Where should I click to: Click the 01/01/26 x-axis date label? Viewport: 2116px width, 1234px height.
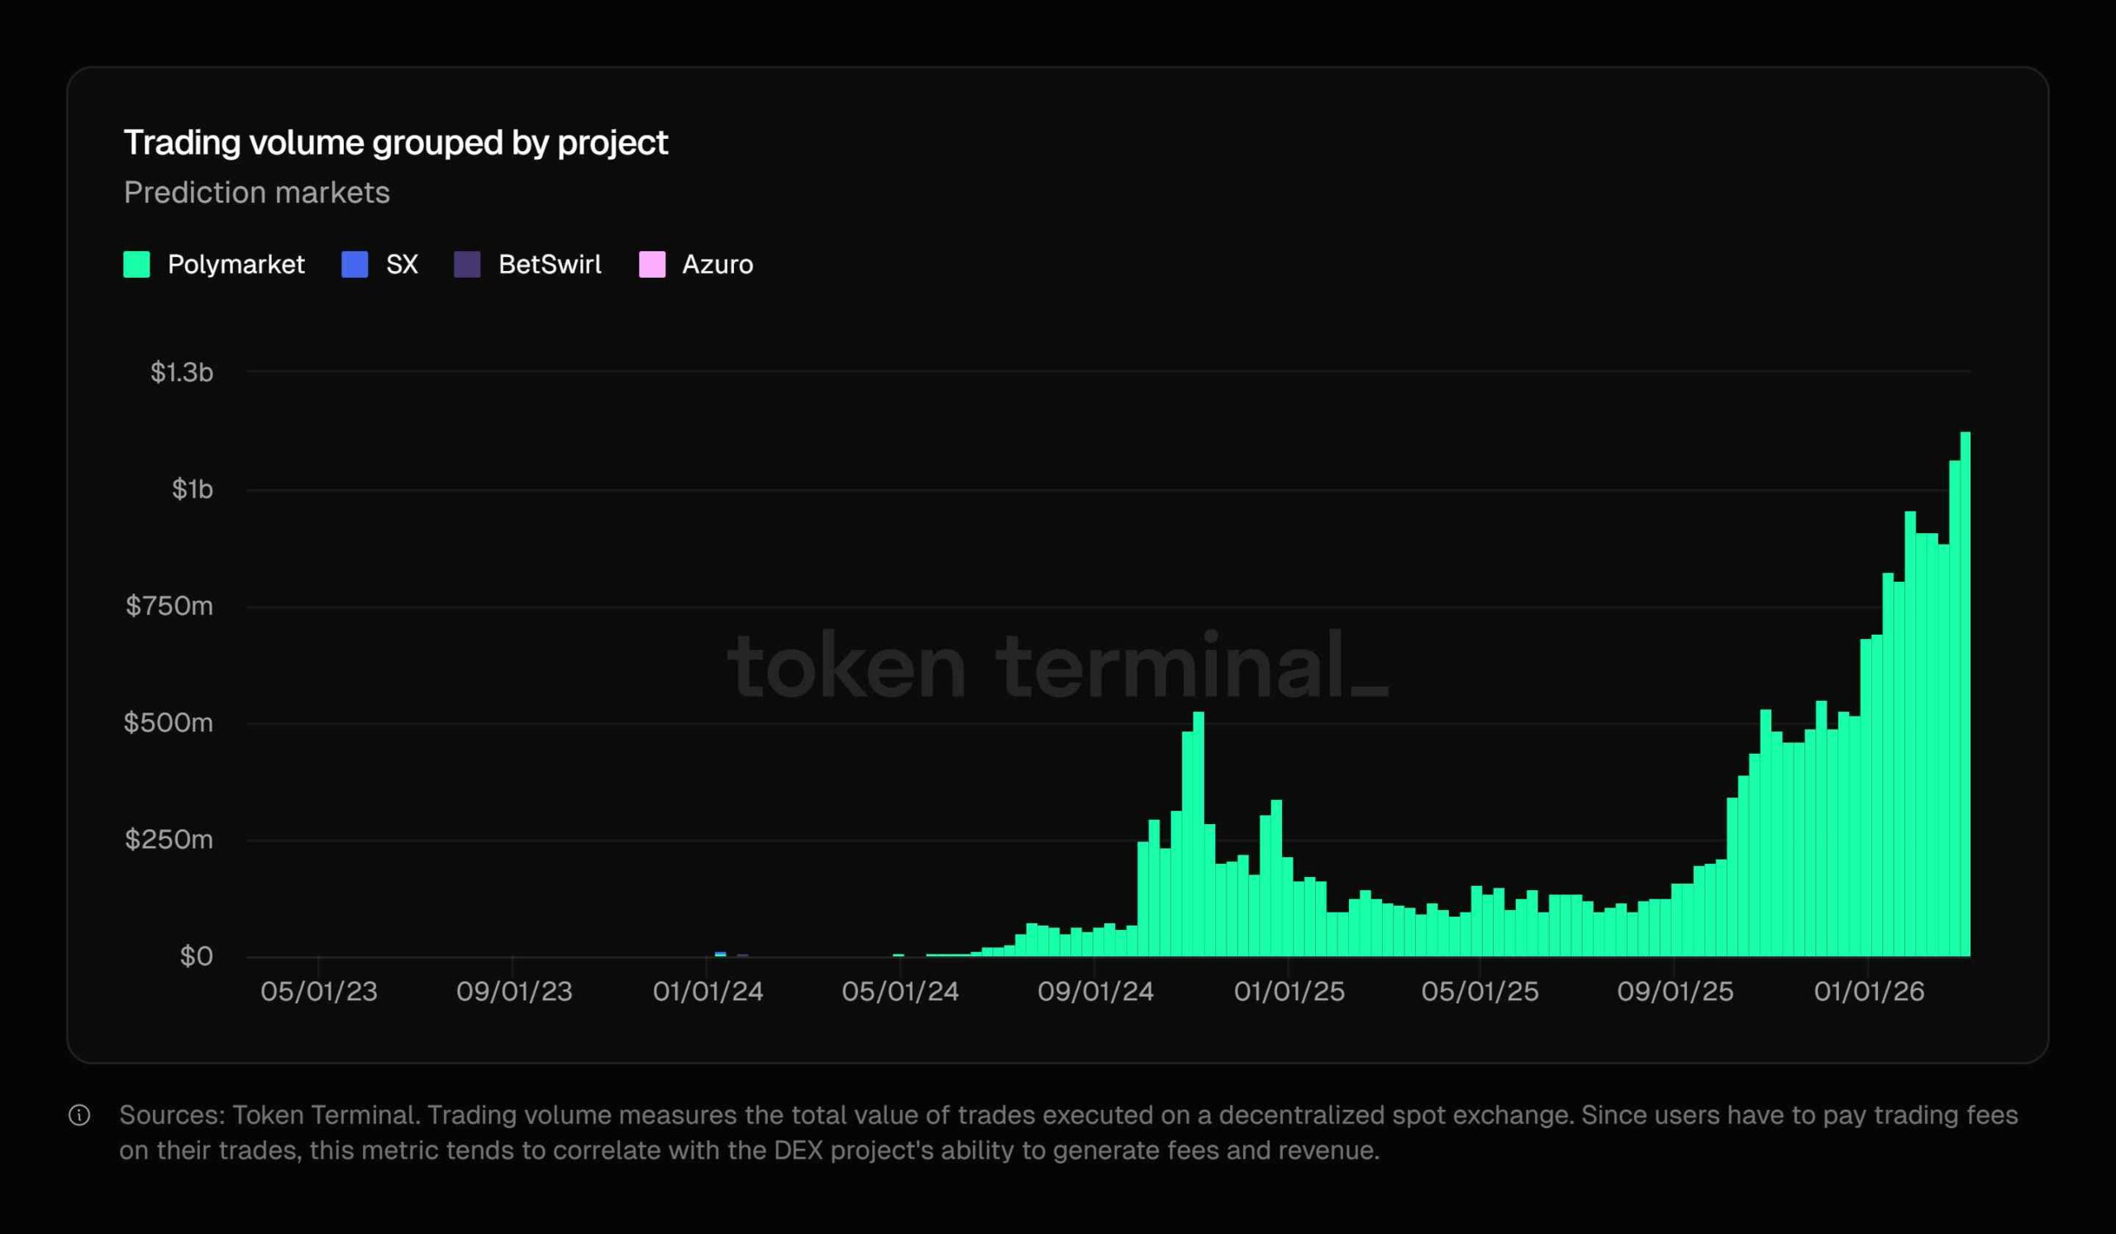(1868, 991)
